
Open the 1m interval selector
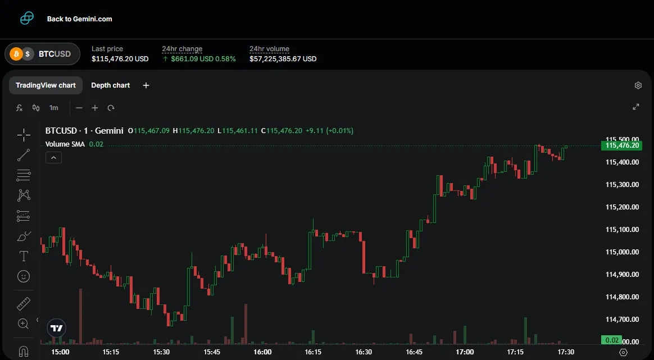click(x=54, y=108)
